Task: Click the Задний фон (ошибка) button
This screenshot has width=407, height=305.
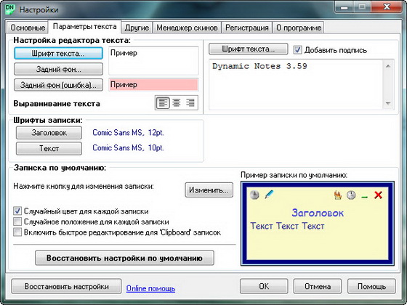Action: click(58, 85)
